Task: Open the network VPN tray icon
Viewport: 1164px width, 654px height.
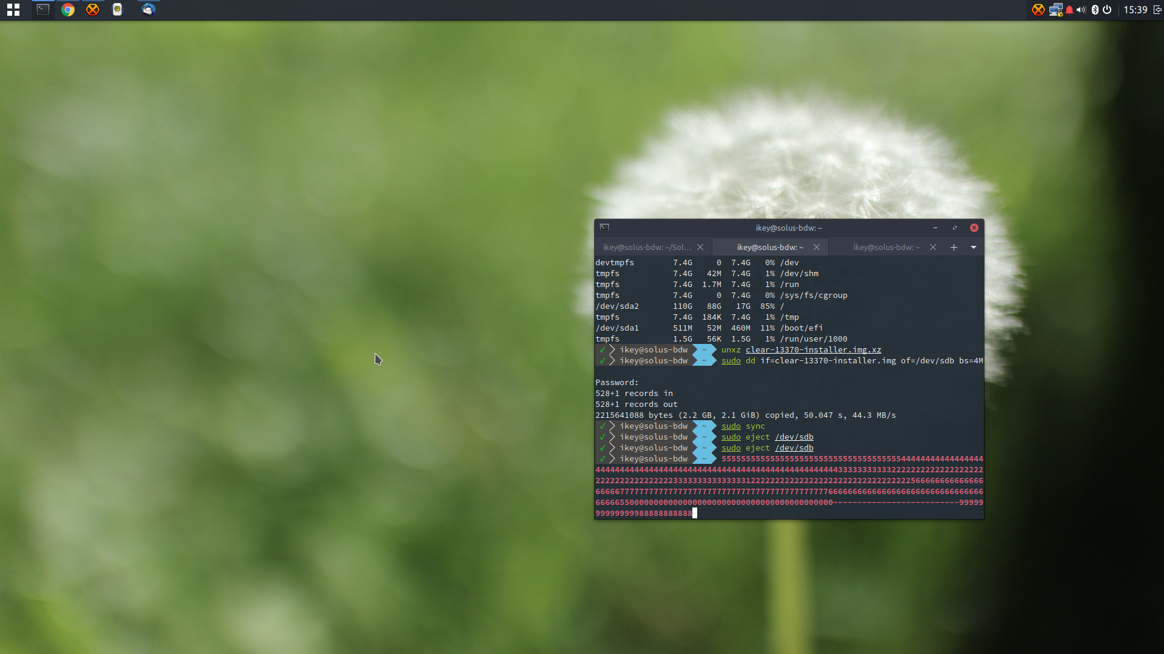Action: pos(1056,10)
